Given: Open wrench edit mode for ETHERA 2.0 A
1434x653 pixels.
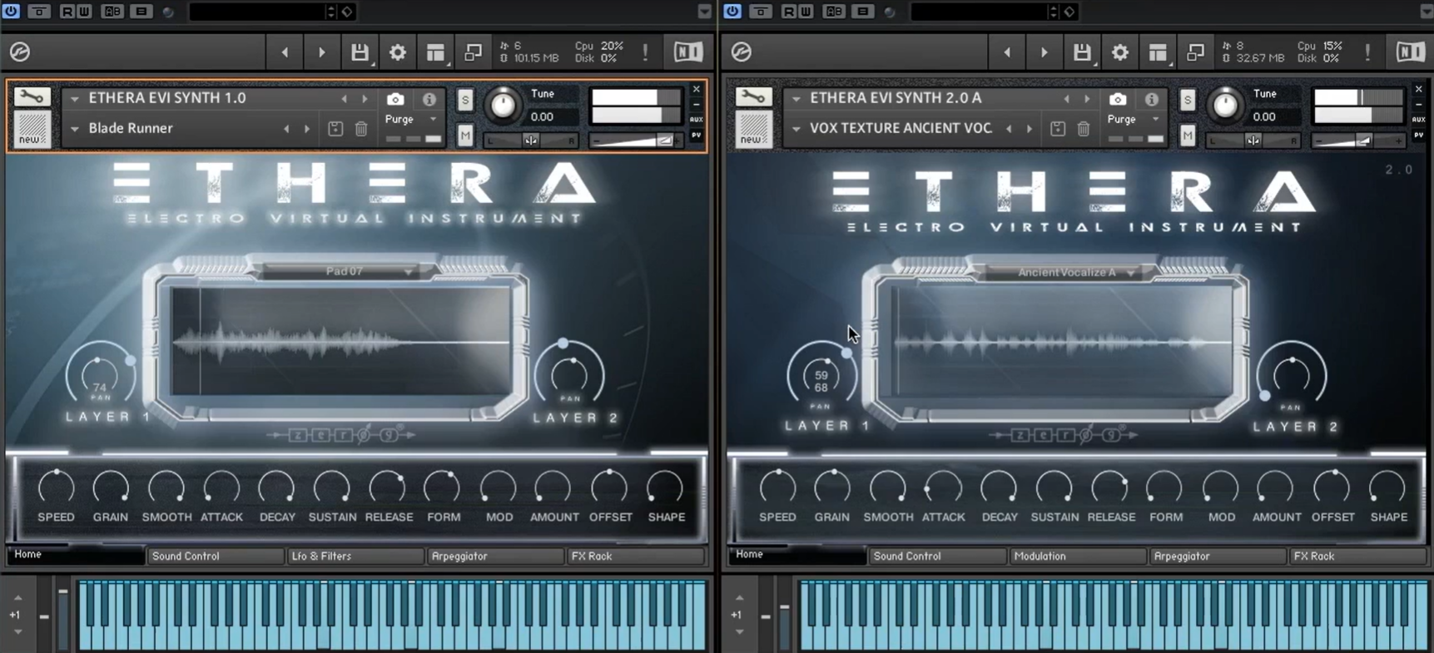Looking at the screenshot, I should click(x=753, y=97).
